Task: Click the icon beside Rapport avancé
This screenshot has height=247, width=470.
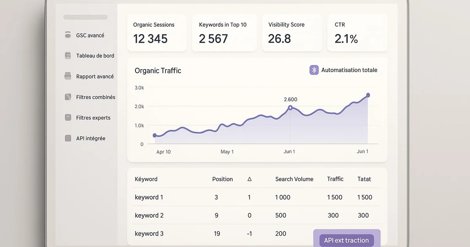Action: coord(68,76)
